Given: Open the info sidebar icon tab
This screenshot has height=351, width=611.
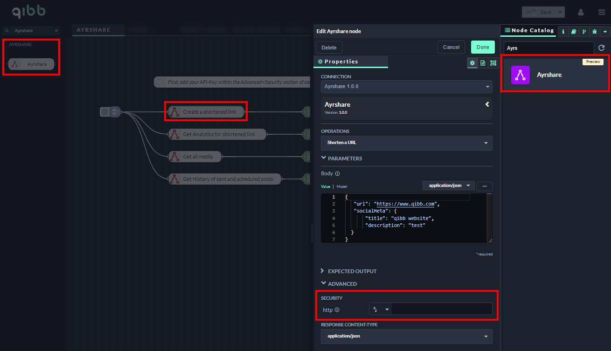Looking at the screenshot, I should click(x=563, y=32).
